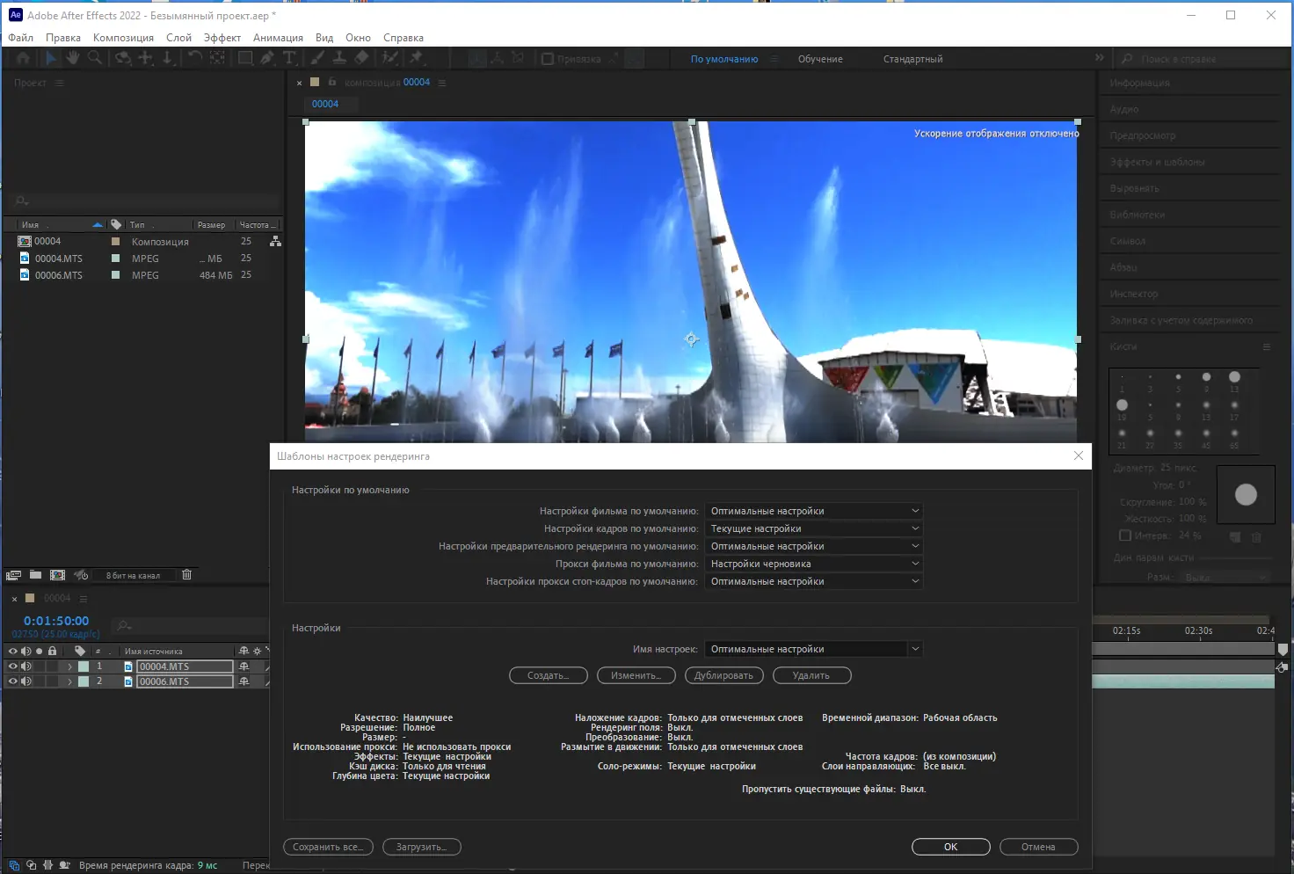Open Настройки кадров по умолчанию dropdown
The image size is (1294, 874).
tap(814, 528)
